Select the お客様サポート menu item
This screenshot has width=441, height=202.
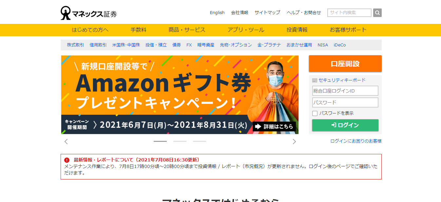click(348, 30)
